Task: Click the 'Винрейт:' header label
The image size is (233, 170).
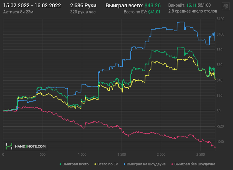Action: [x=177, y=5]
